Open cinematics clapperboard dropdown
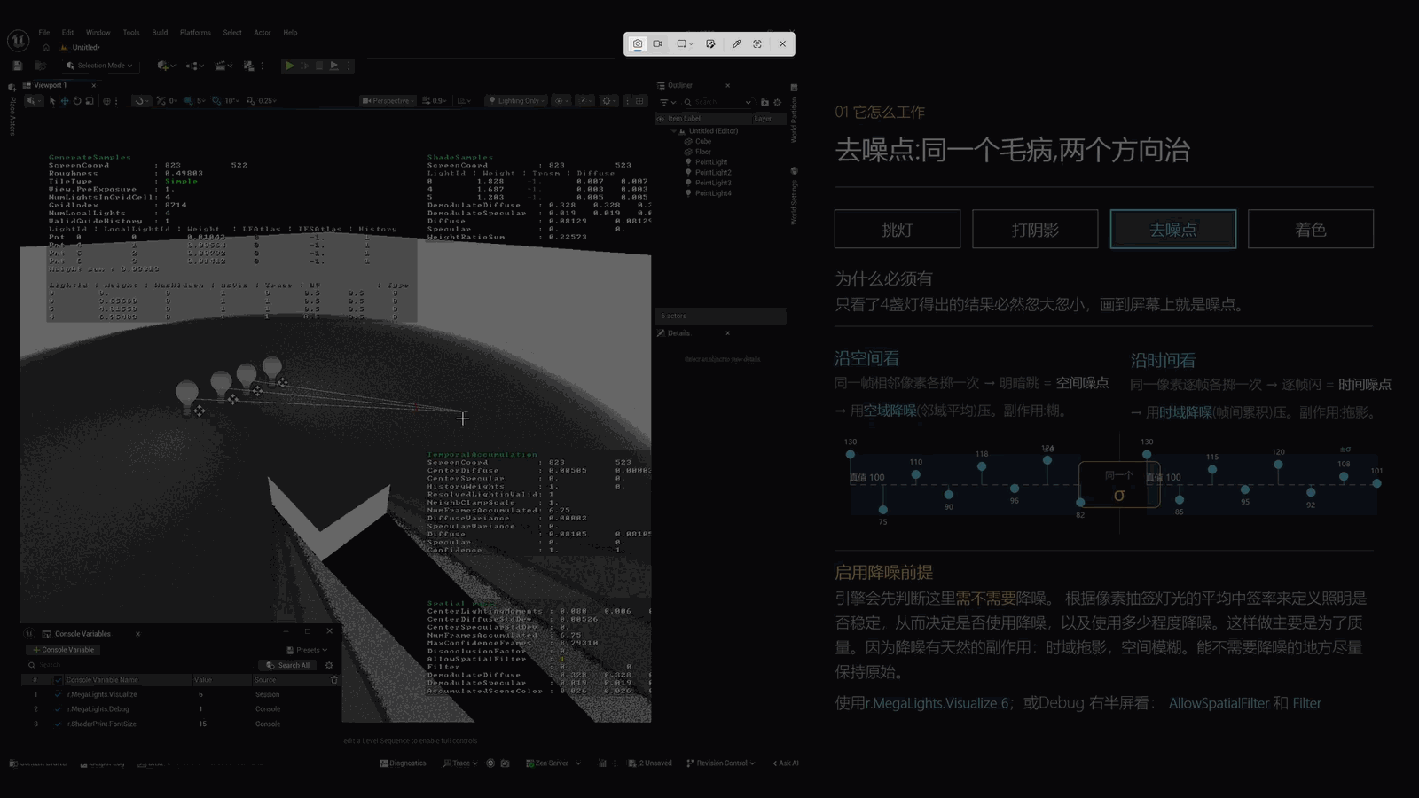This screenshot has height=798, width=1419. pos(223,66)
